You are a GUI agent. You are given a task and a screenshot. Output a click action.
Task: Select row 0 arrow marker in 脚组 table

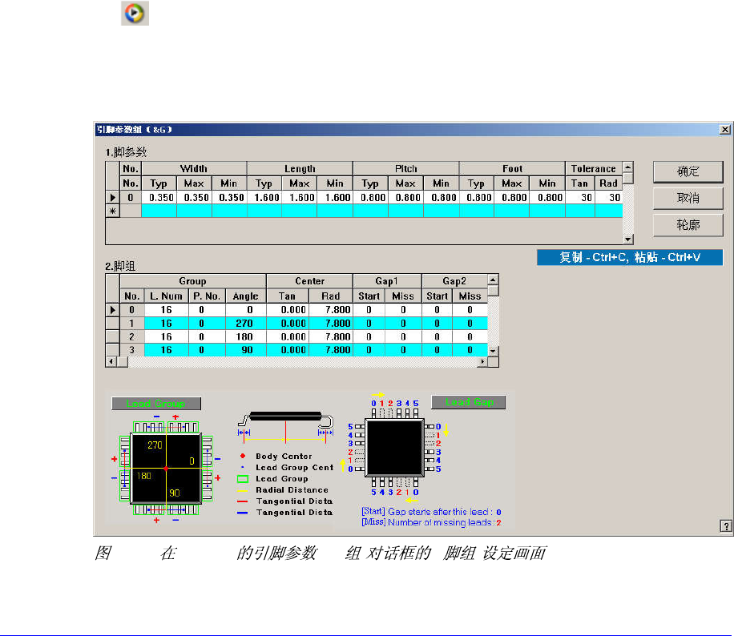tap(112, 310)
